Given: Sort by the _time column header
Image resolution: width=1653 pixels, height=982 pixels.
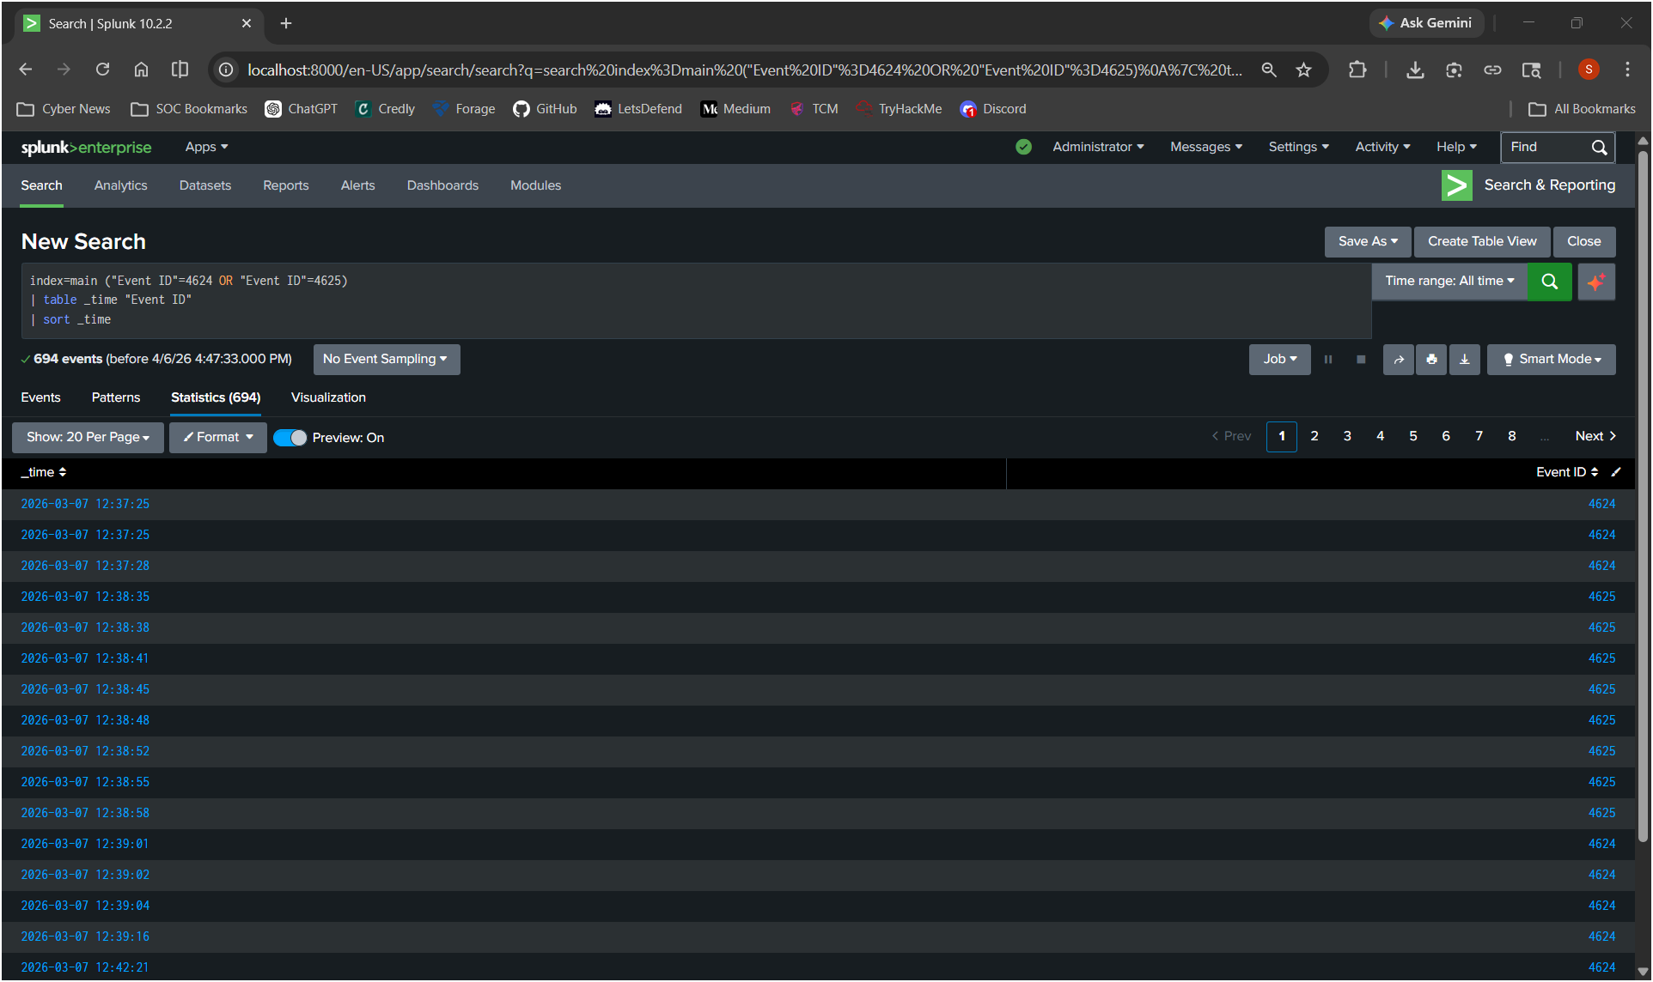Looking at the screenshot, I should (44, 472).
